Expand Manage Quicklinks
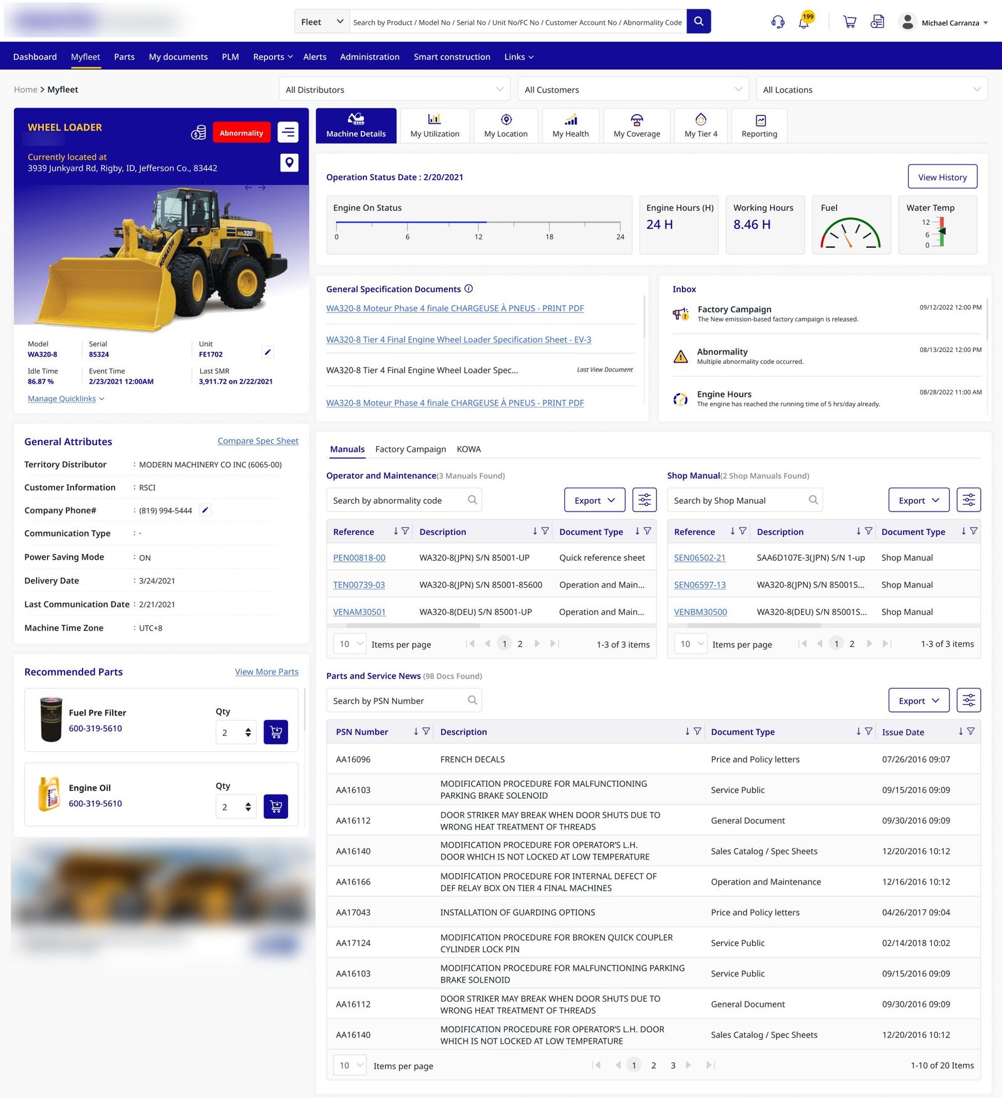This screenshot has width=1002, height=1098. coord(66,399)
